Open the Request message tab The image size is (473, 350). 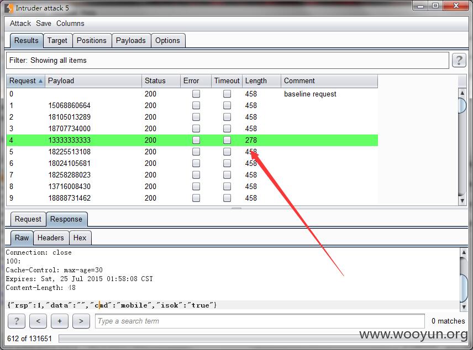28,219
